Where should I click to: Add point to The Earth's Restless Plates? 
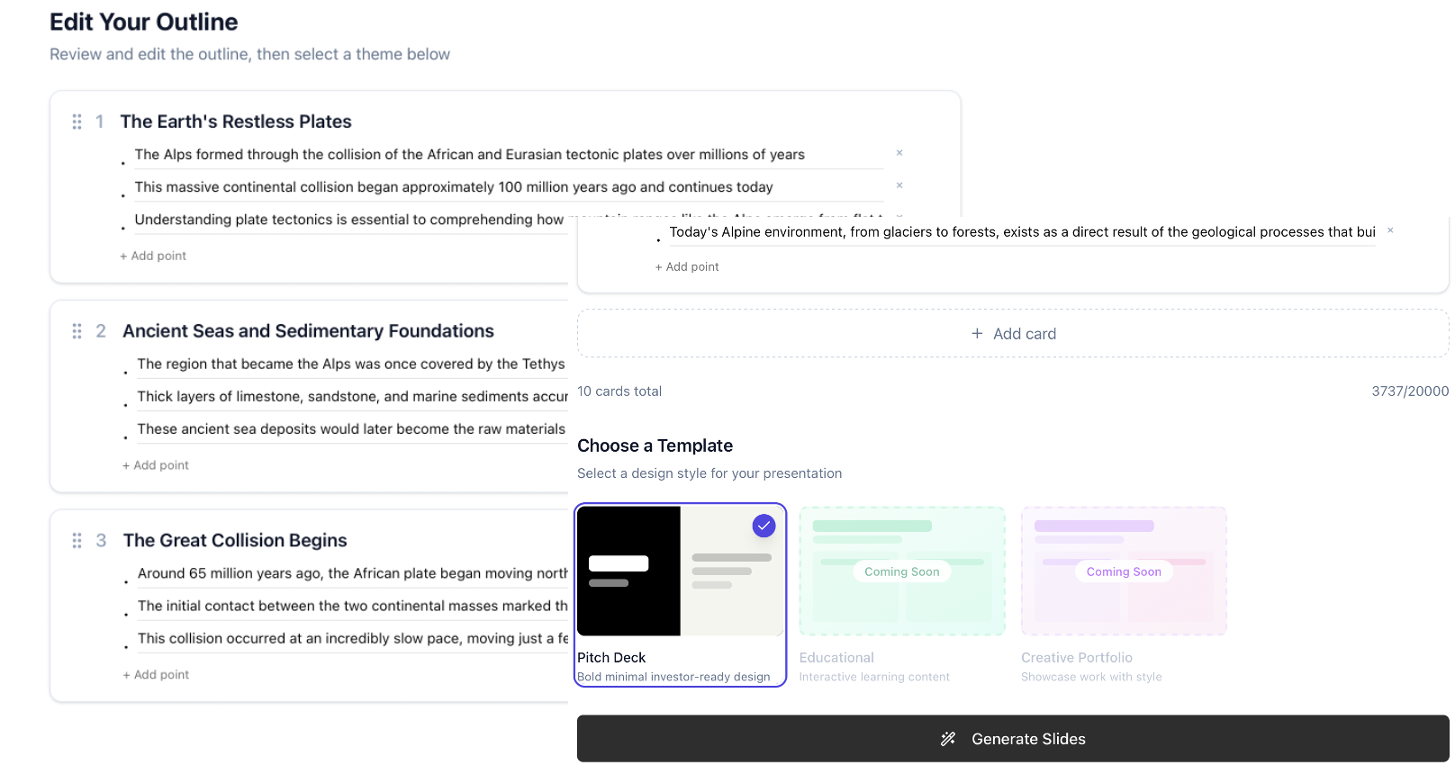click(153, 256)
